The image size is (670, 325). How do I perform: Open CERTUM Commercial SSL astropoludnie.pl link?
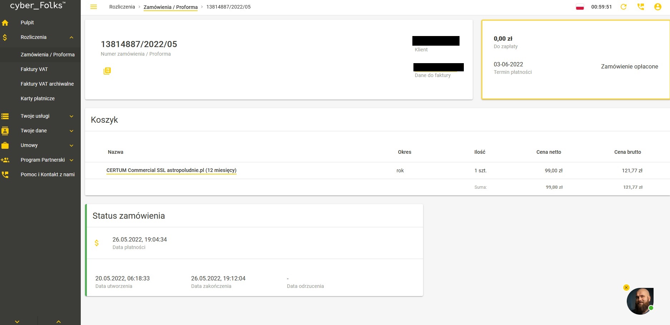pos(172,171)
